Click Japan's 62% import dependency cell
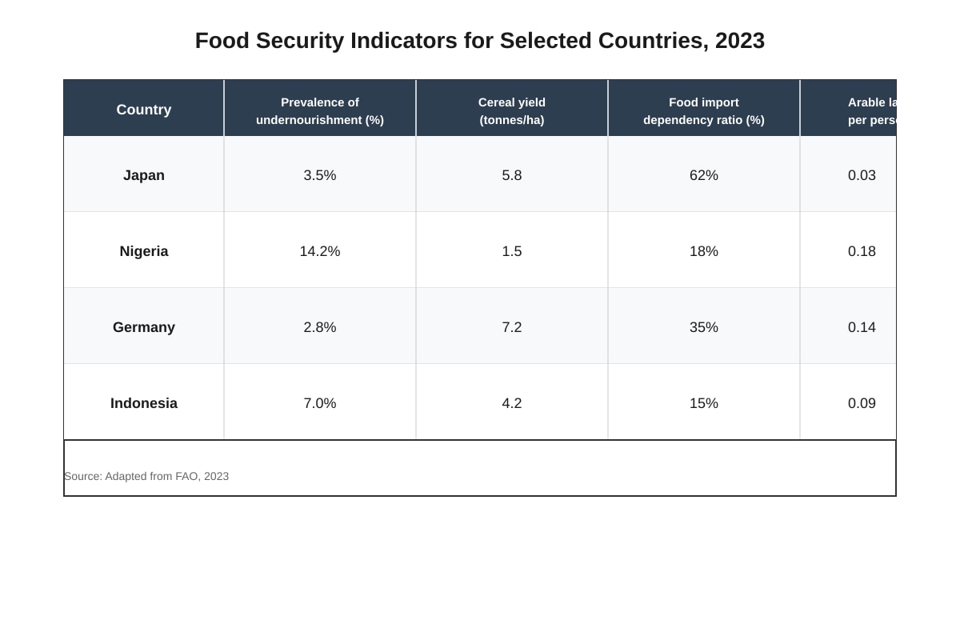The image size is (960, 640). tap(704, 174)
